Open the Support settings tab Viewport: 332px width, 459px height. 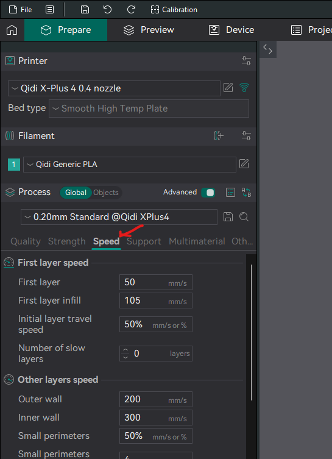tap(144, 241)
